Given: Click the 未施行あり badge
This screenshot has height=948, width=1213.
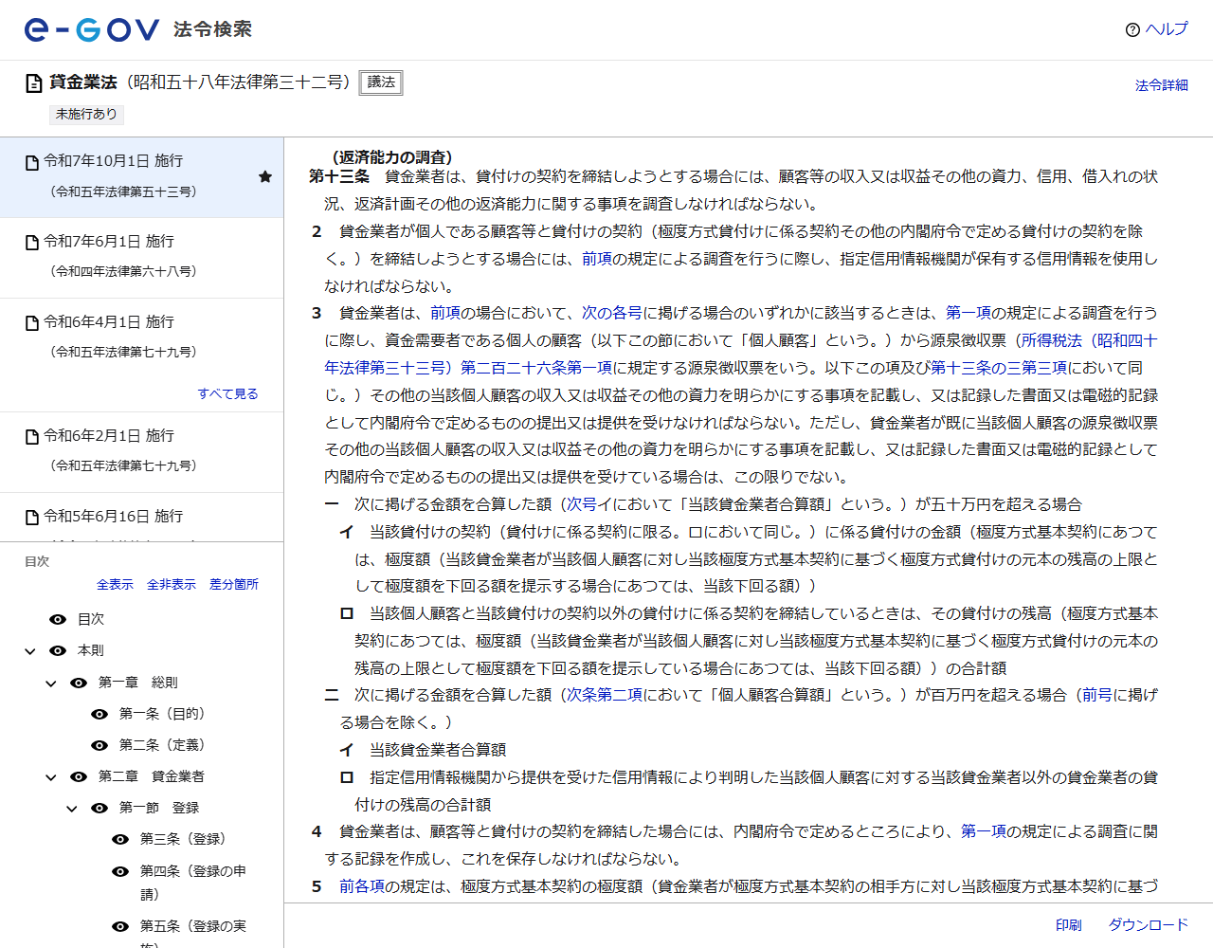Looking at the screenshot, I should click(86, 114).
